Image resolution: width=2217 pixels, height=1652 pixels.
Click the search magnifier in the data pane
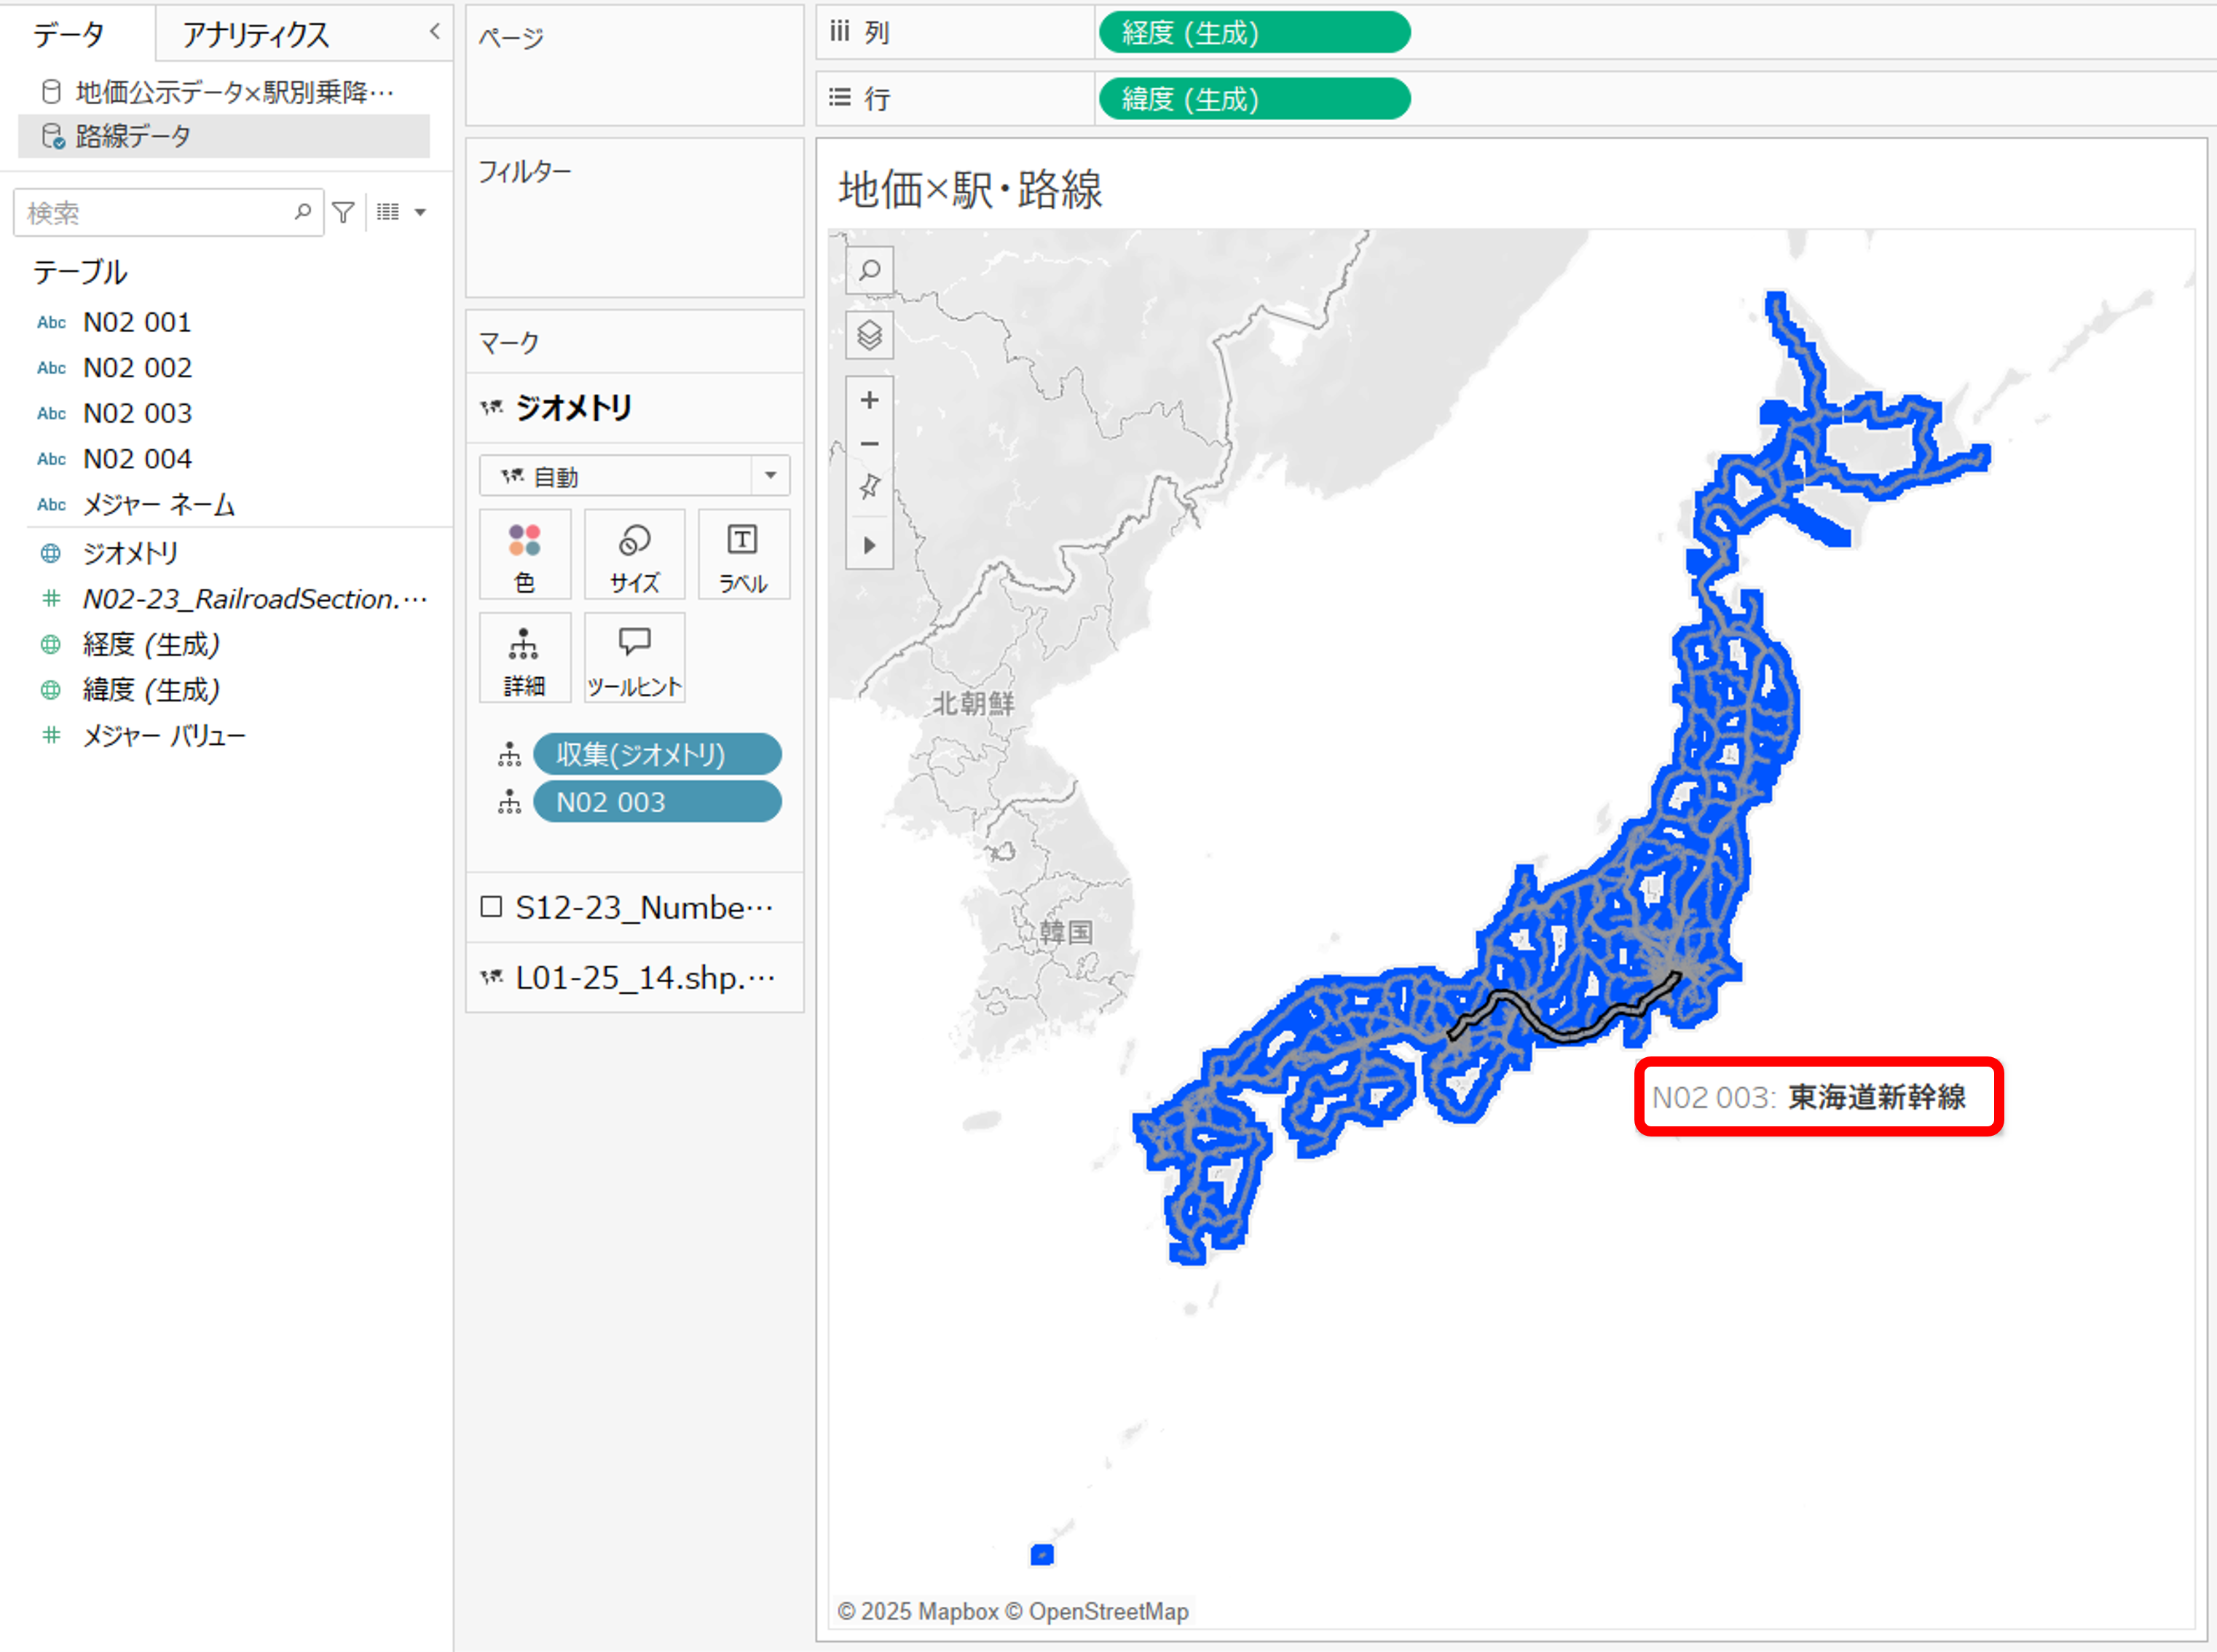tap(302, 212)
